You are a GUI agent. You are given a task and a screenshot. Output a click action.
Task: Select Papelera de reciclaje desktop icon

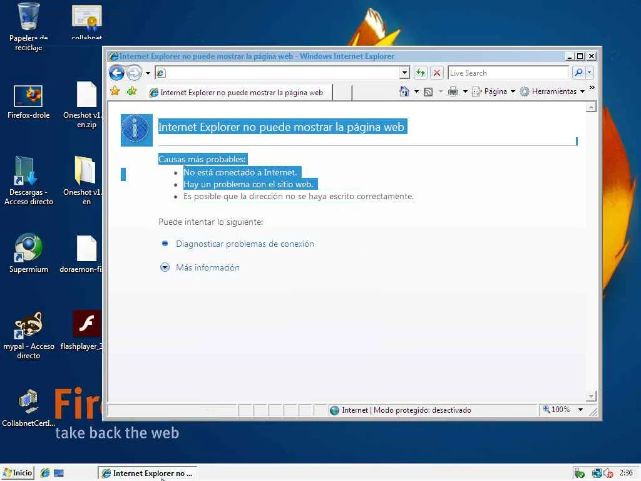pyautogui.click(x=29, y=26)
